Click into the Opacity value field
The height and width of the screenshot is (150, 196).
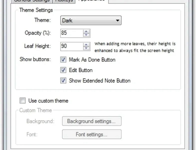click(x=71, y=33)
